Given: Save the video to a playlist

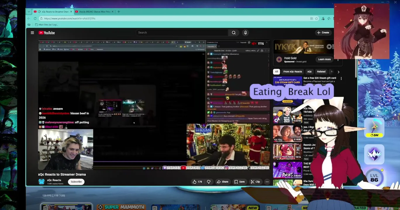Looking at the screenshot, I should pyautogui.click(x=239, y=182).
